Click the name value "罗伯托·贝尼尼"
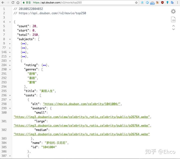The width and height of the screenshot is (180, 159). pos(56,143)
